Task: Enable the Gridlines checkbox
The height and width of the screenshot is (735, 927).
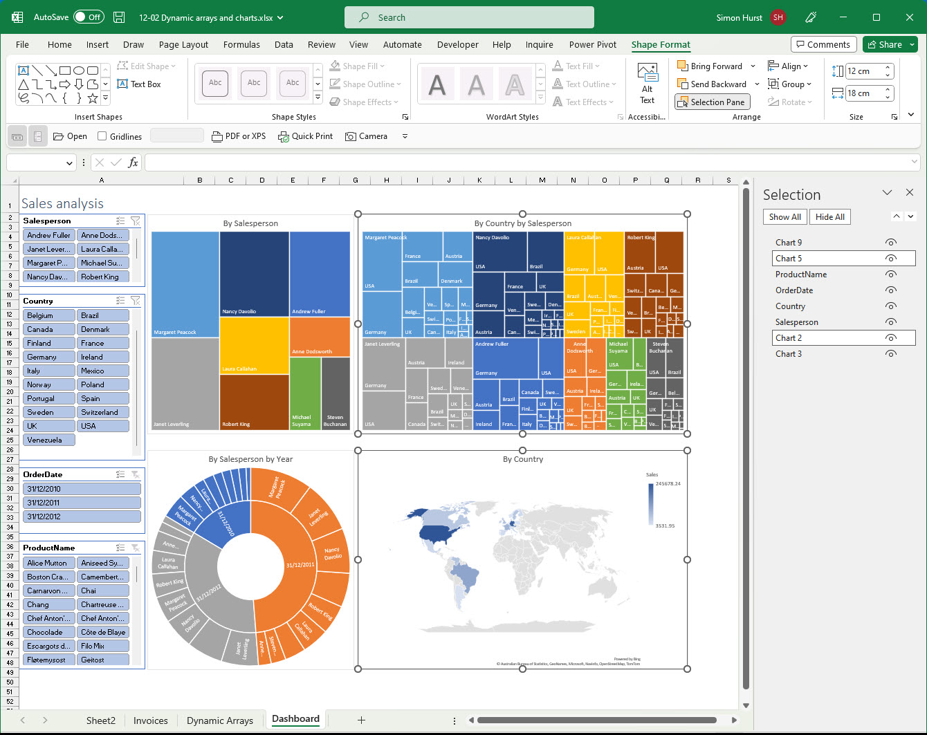Action: point(102,137)
